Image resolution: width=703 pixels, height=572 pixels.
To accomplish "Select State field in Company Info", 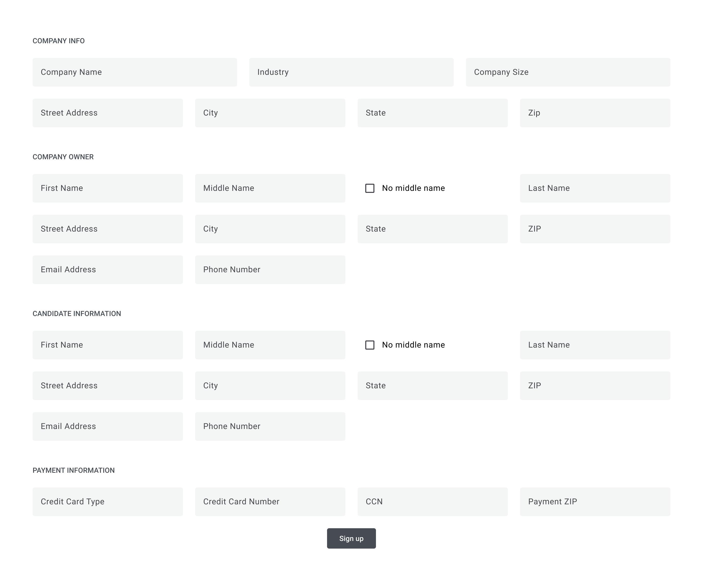I will pos(432,113).
